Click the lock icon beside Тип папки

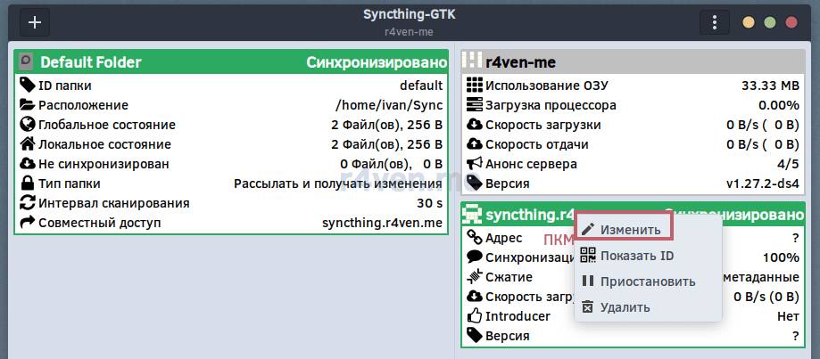point(28,184)
